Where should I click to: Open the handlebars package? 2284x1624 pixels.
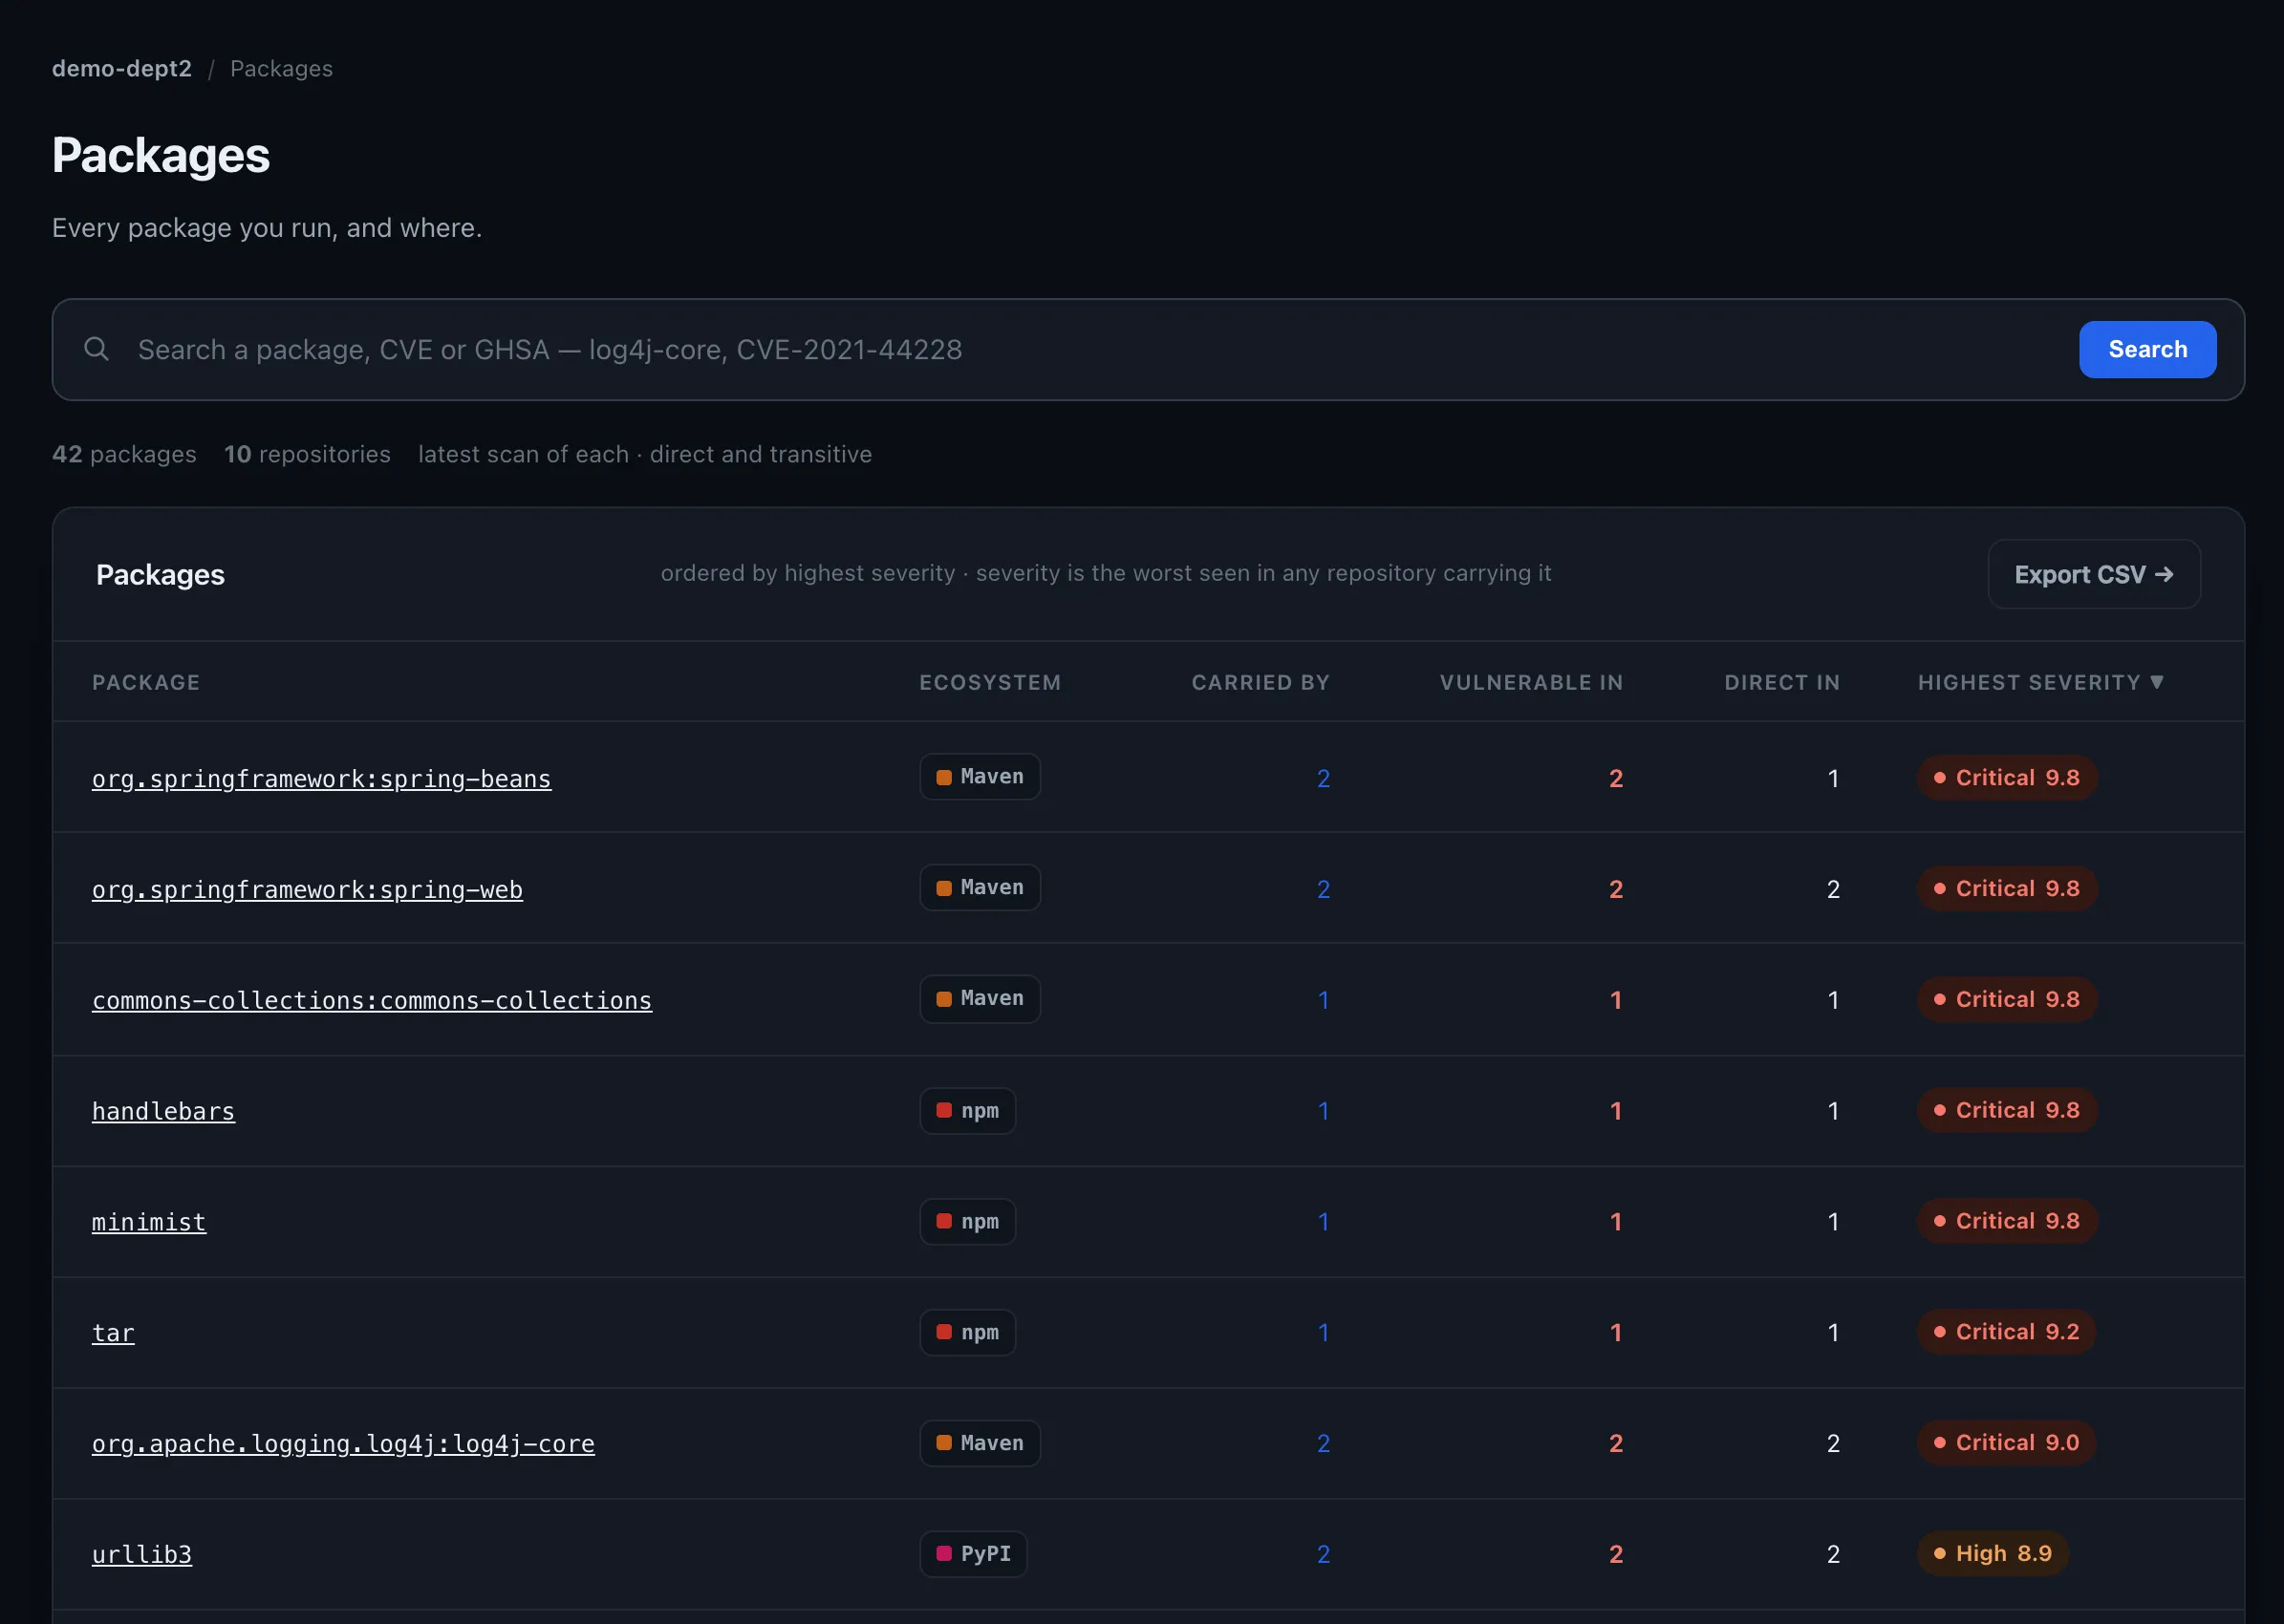click(163, 1111)
